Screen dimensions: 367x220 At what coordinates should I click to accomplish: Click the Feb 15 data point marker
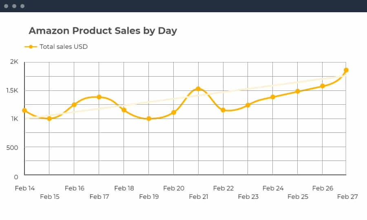click(49, 119)
